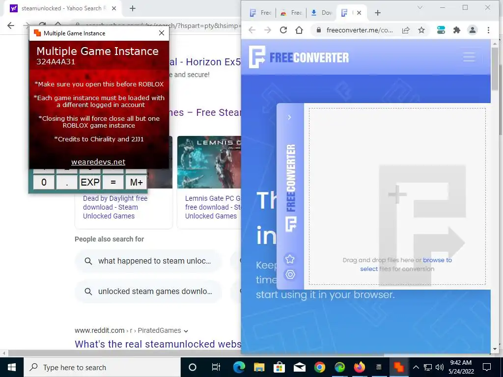Open the wearedevs.net link
Image resolution: width=503 pixels, height=377 pixels.
[x=98, y=162]
